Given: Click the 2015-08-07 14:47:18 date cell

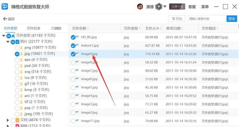Looking at the screenshot, I should click(181, 37).
